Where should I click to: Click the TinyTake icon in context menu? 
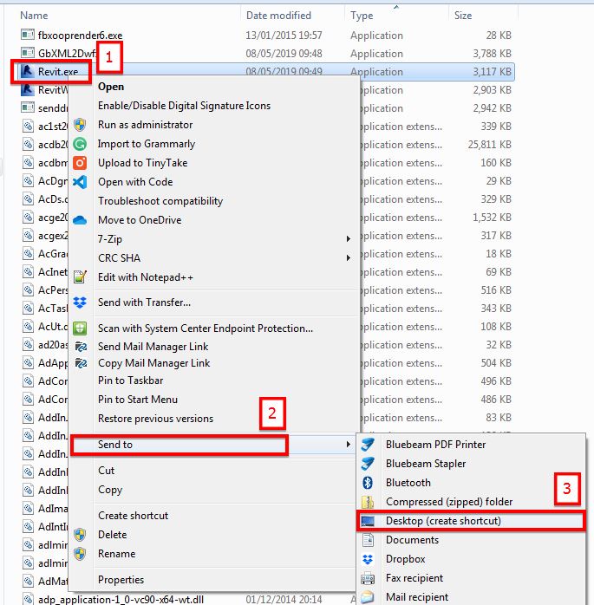pos(80,163)
